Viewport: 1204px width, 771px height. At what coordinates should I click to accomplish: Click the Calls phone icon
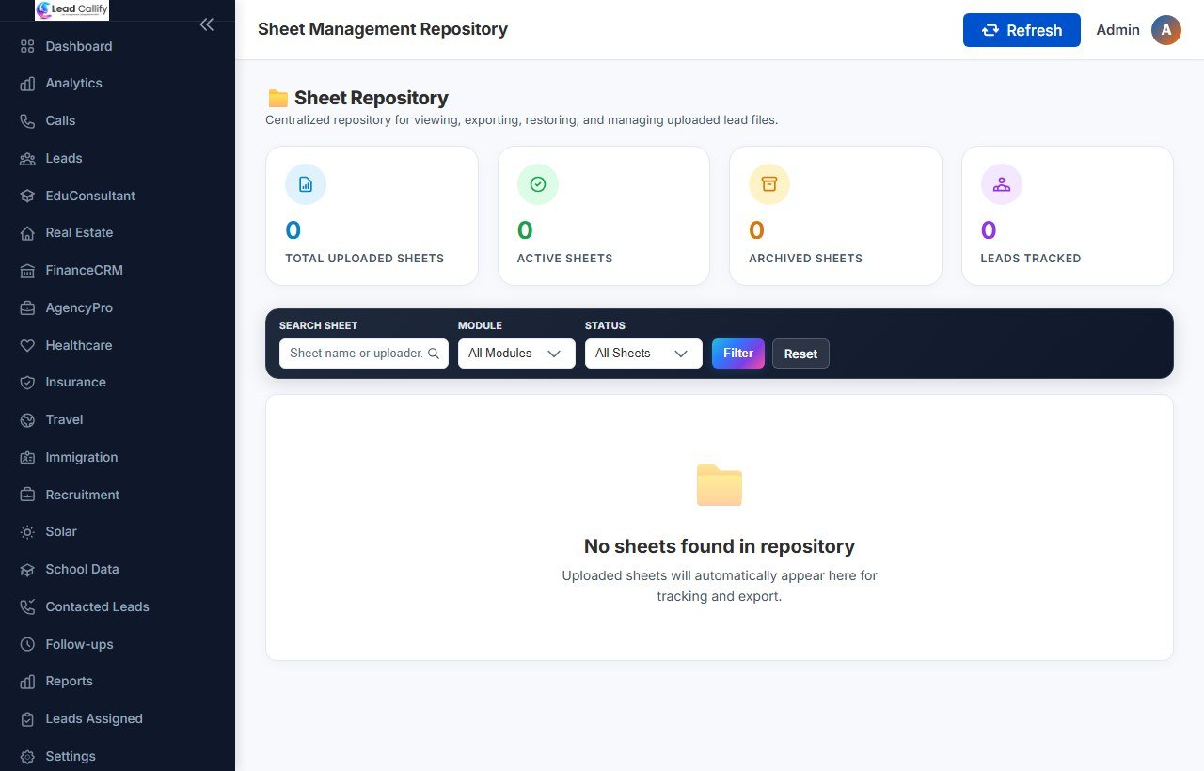(27, 121)
